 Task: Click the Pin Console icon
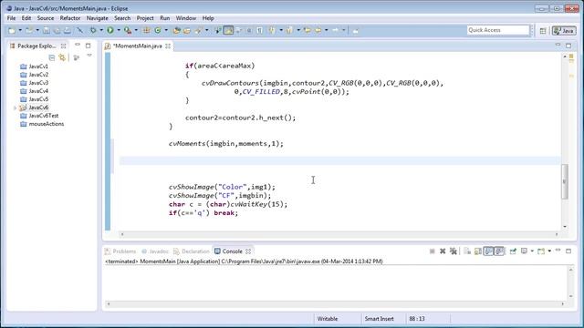click(x=513, y=251)
